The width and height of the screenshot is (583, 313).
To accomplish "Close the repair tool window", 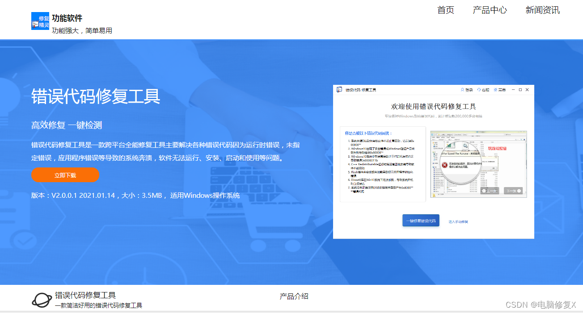I will coord(527,90).
